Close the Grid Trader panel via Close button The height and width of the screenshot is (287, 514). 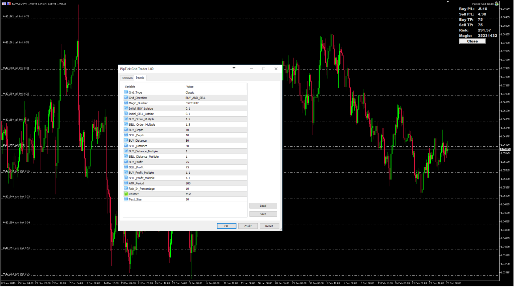click(472, 41)
